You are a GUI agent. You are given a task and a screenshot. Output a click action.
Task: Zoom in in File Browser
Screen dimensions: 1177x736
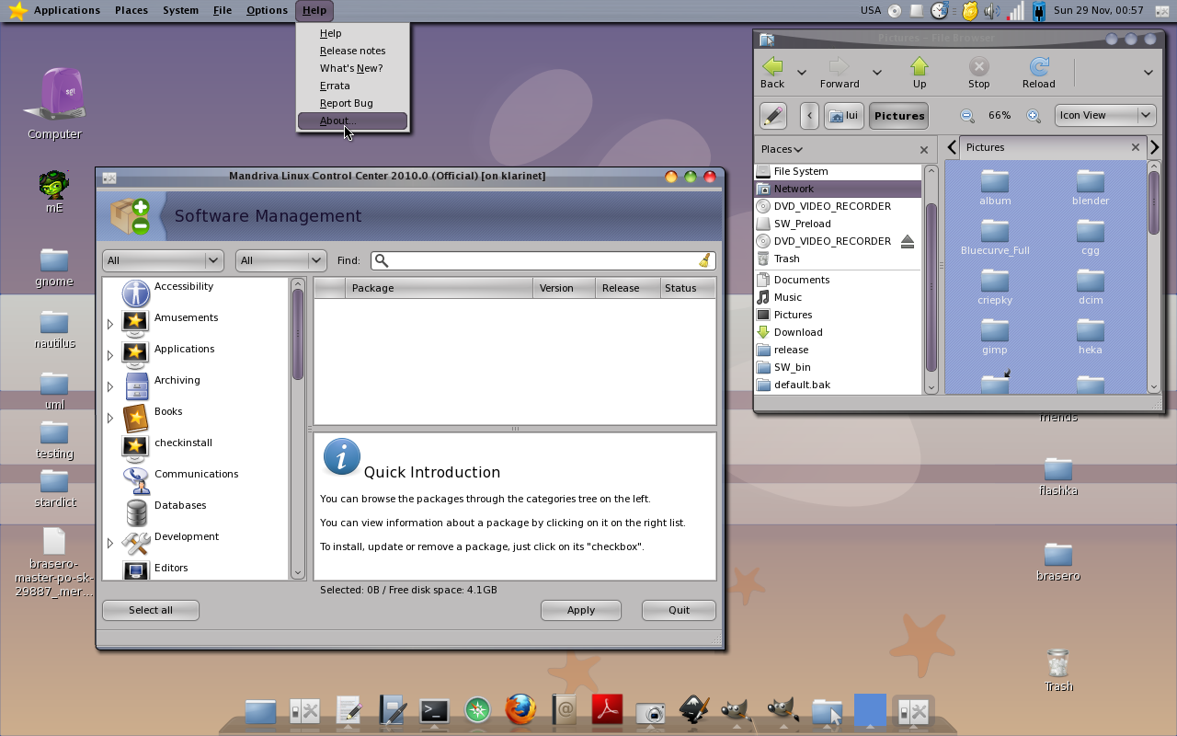[x=1034, y=116]
